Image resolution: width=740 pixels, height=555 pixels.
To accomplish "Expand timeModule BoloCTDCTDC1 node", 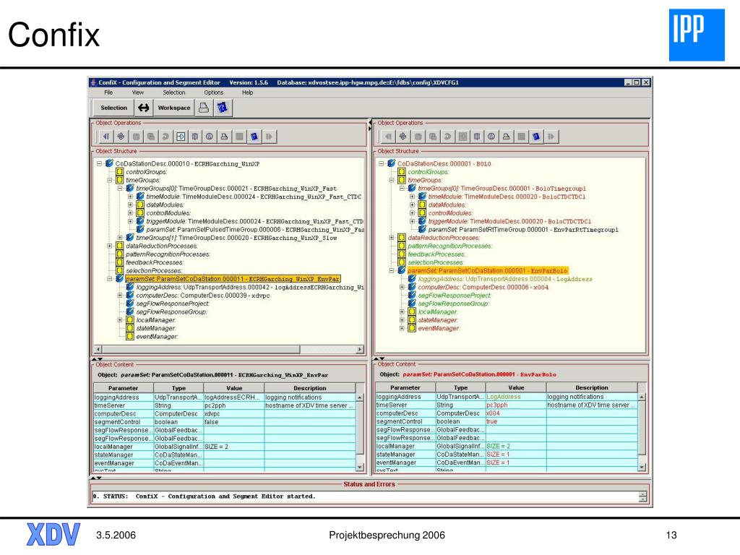I will coord(412,197).
